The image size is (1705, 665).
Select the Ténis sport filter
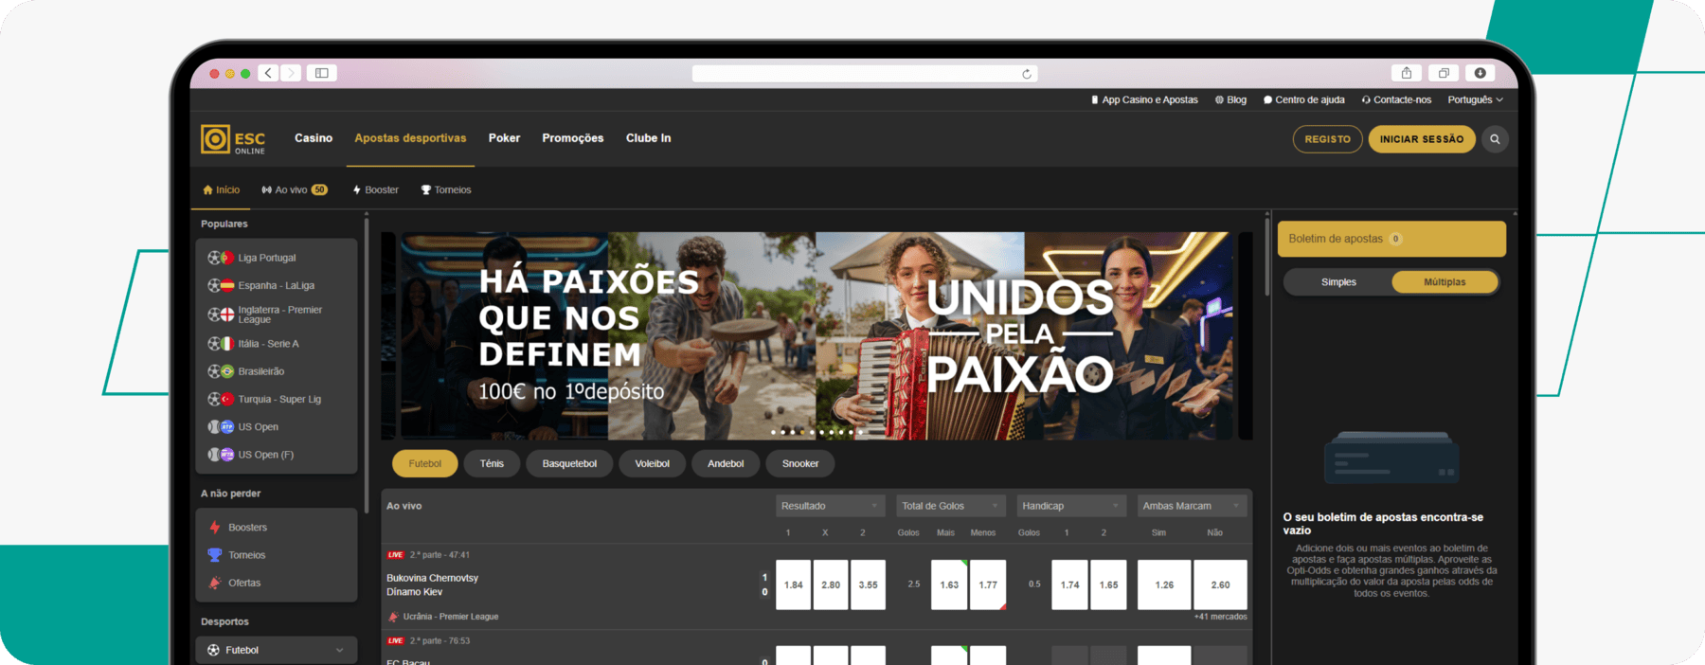click(x=492, y=463)
